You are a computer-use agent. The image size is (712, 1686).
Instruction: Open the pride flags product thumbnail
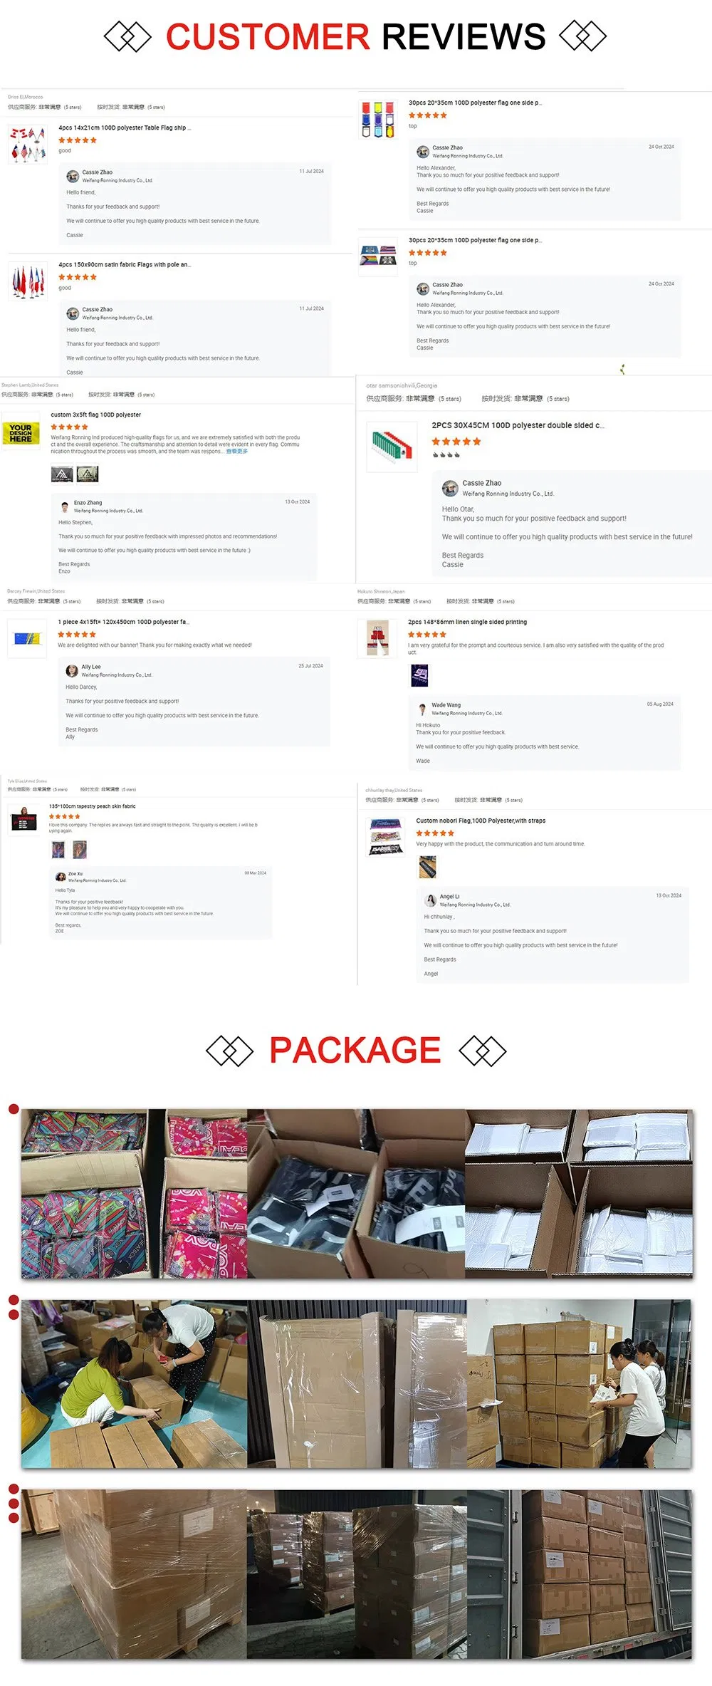click(378, 256)
